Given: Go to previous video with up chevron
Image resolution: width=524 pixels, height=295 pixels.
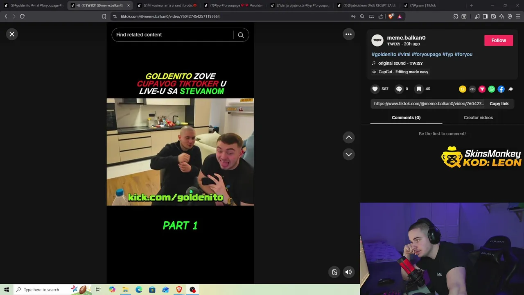Looking at the screenshot, I should (348, 137).
